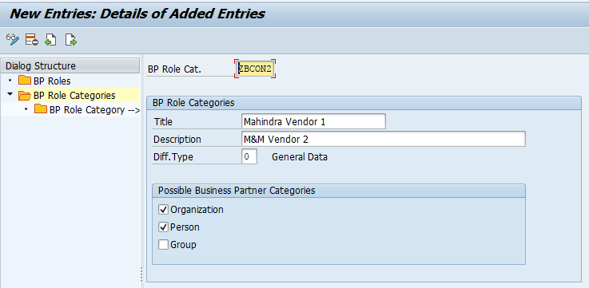Viewport: 589px width, 288px height.
Task: Click the BP Role Cat. label
Action: tap(174, 69)
